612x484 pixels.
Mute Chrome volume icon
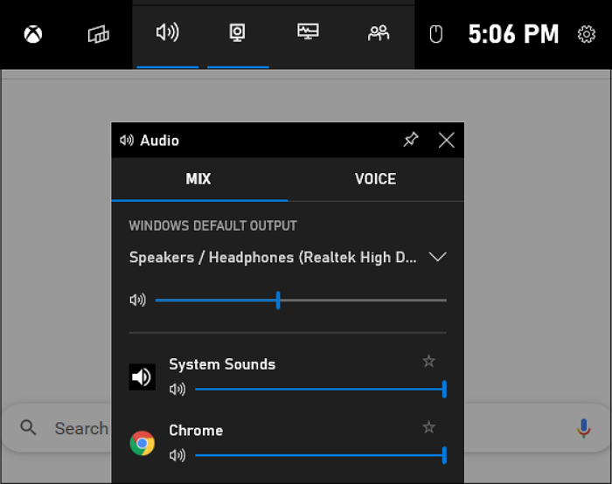click(x=177, y=455)
